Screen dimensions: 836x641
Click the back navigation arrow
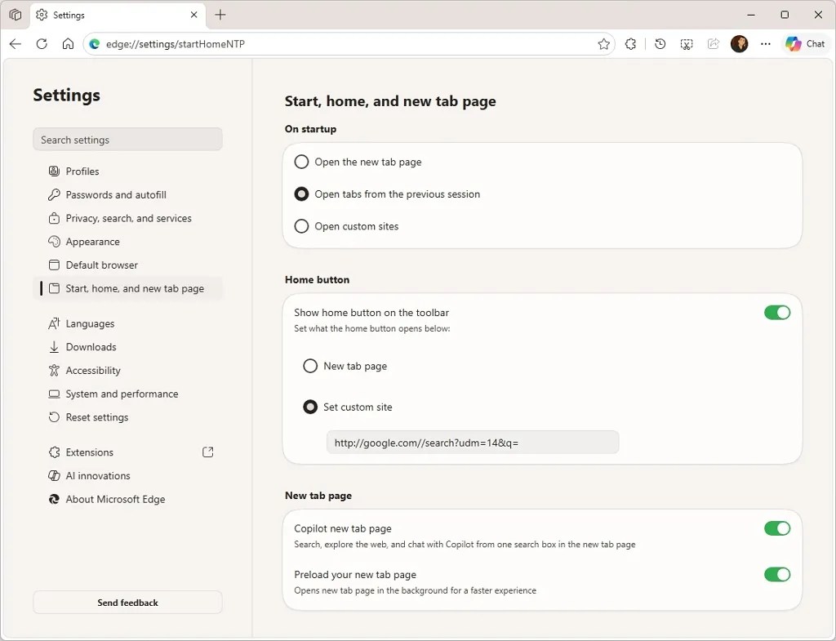[15, 43]
